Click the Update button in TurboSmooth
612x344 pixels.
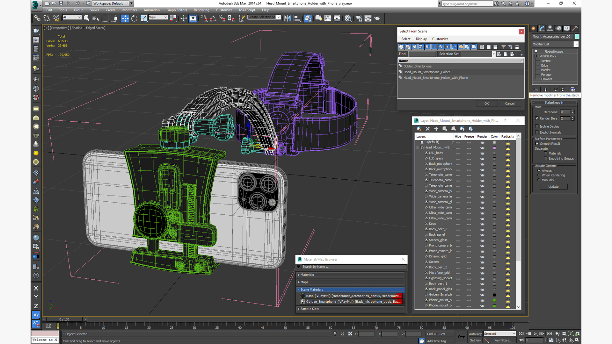pyautogui.click(x=553, y=187)
